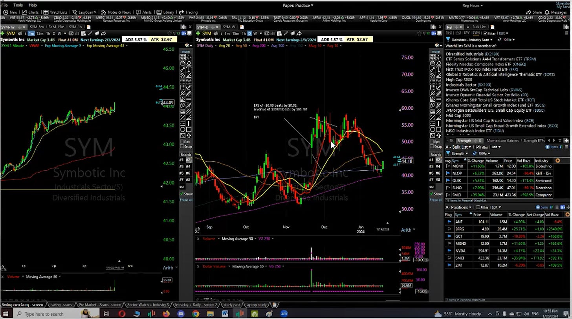Click the share arrow icon on SYM-1m chart toolbar
The image size is (572, 319).
point(103,33)
